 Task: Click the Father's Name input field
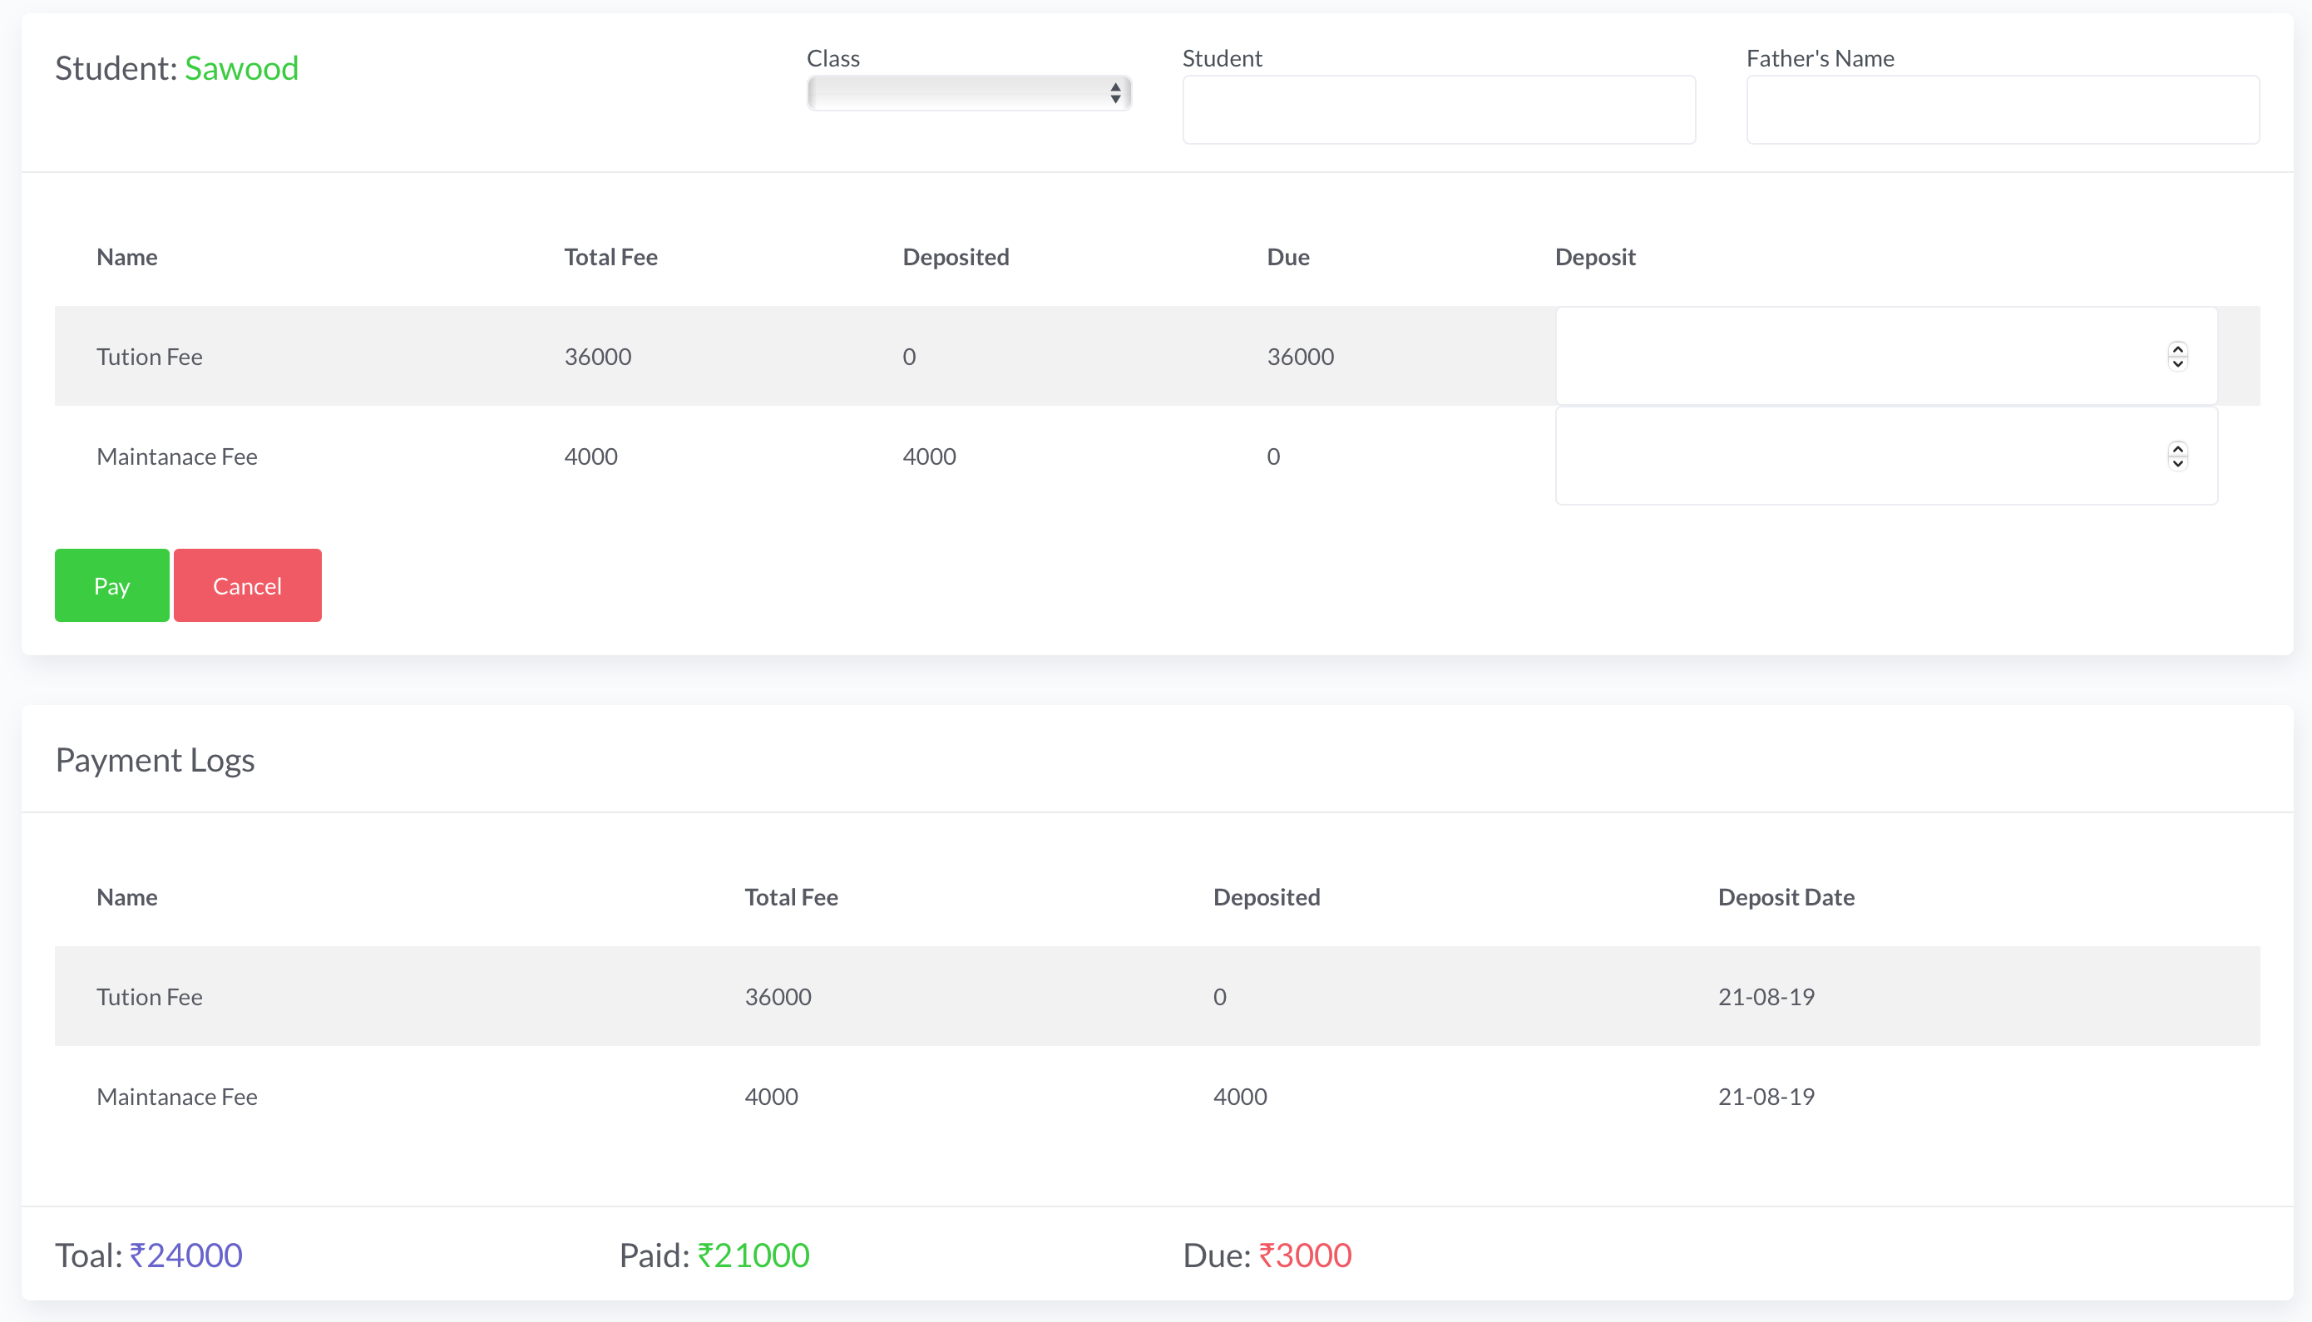[x=2003, y=110]
